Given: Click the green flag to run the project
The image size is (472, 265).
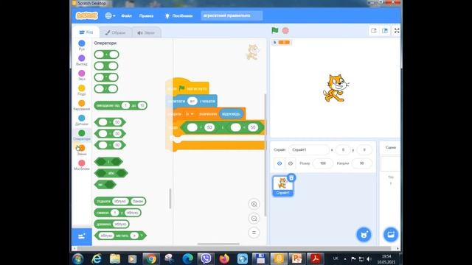Looking at the screenshot, I should click(275, 30).
